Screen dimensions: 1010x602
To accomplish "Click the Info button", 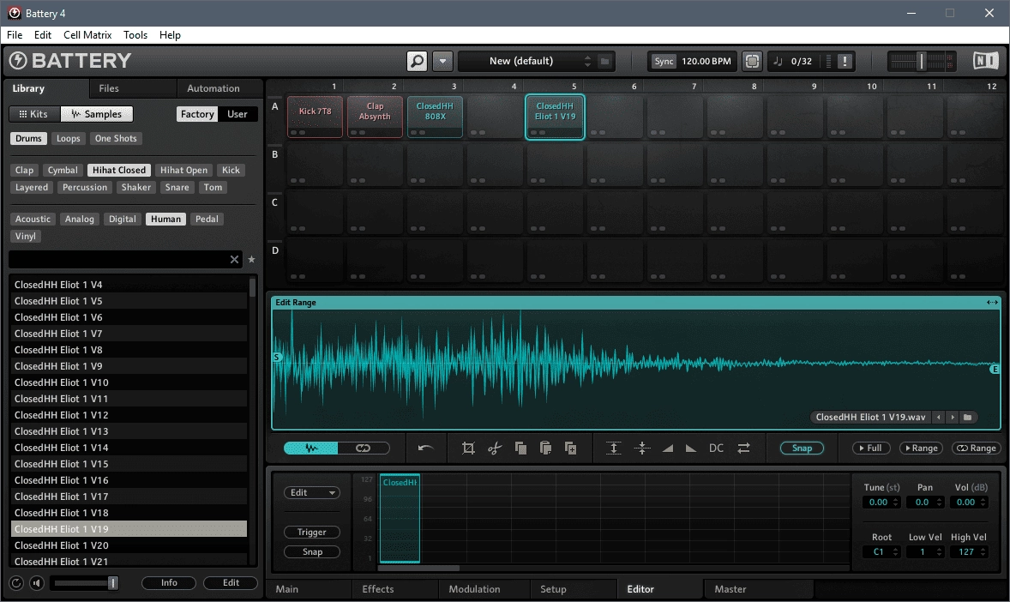I will tap(169, 582).
